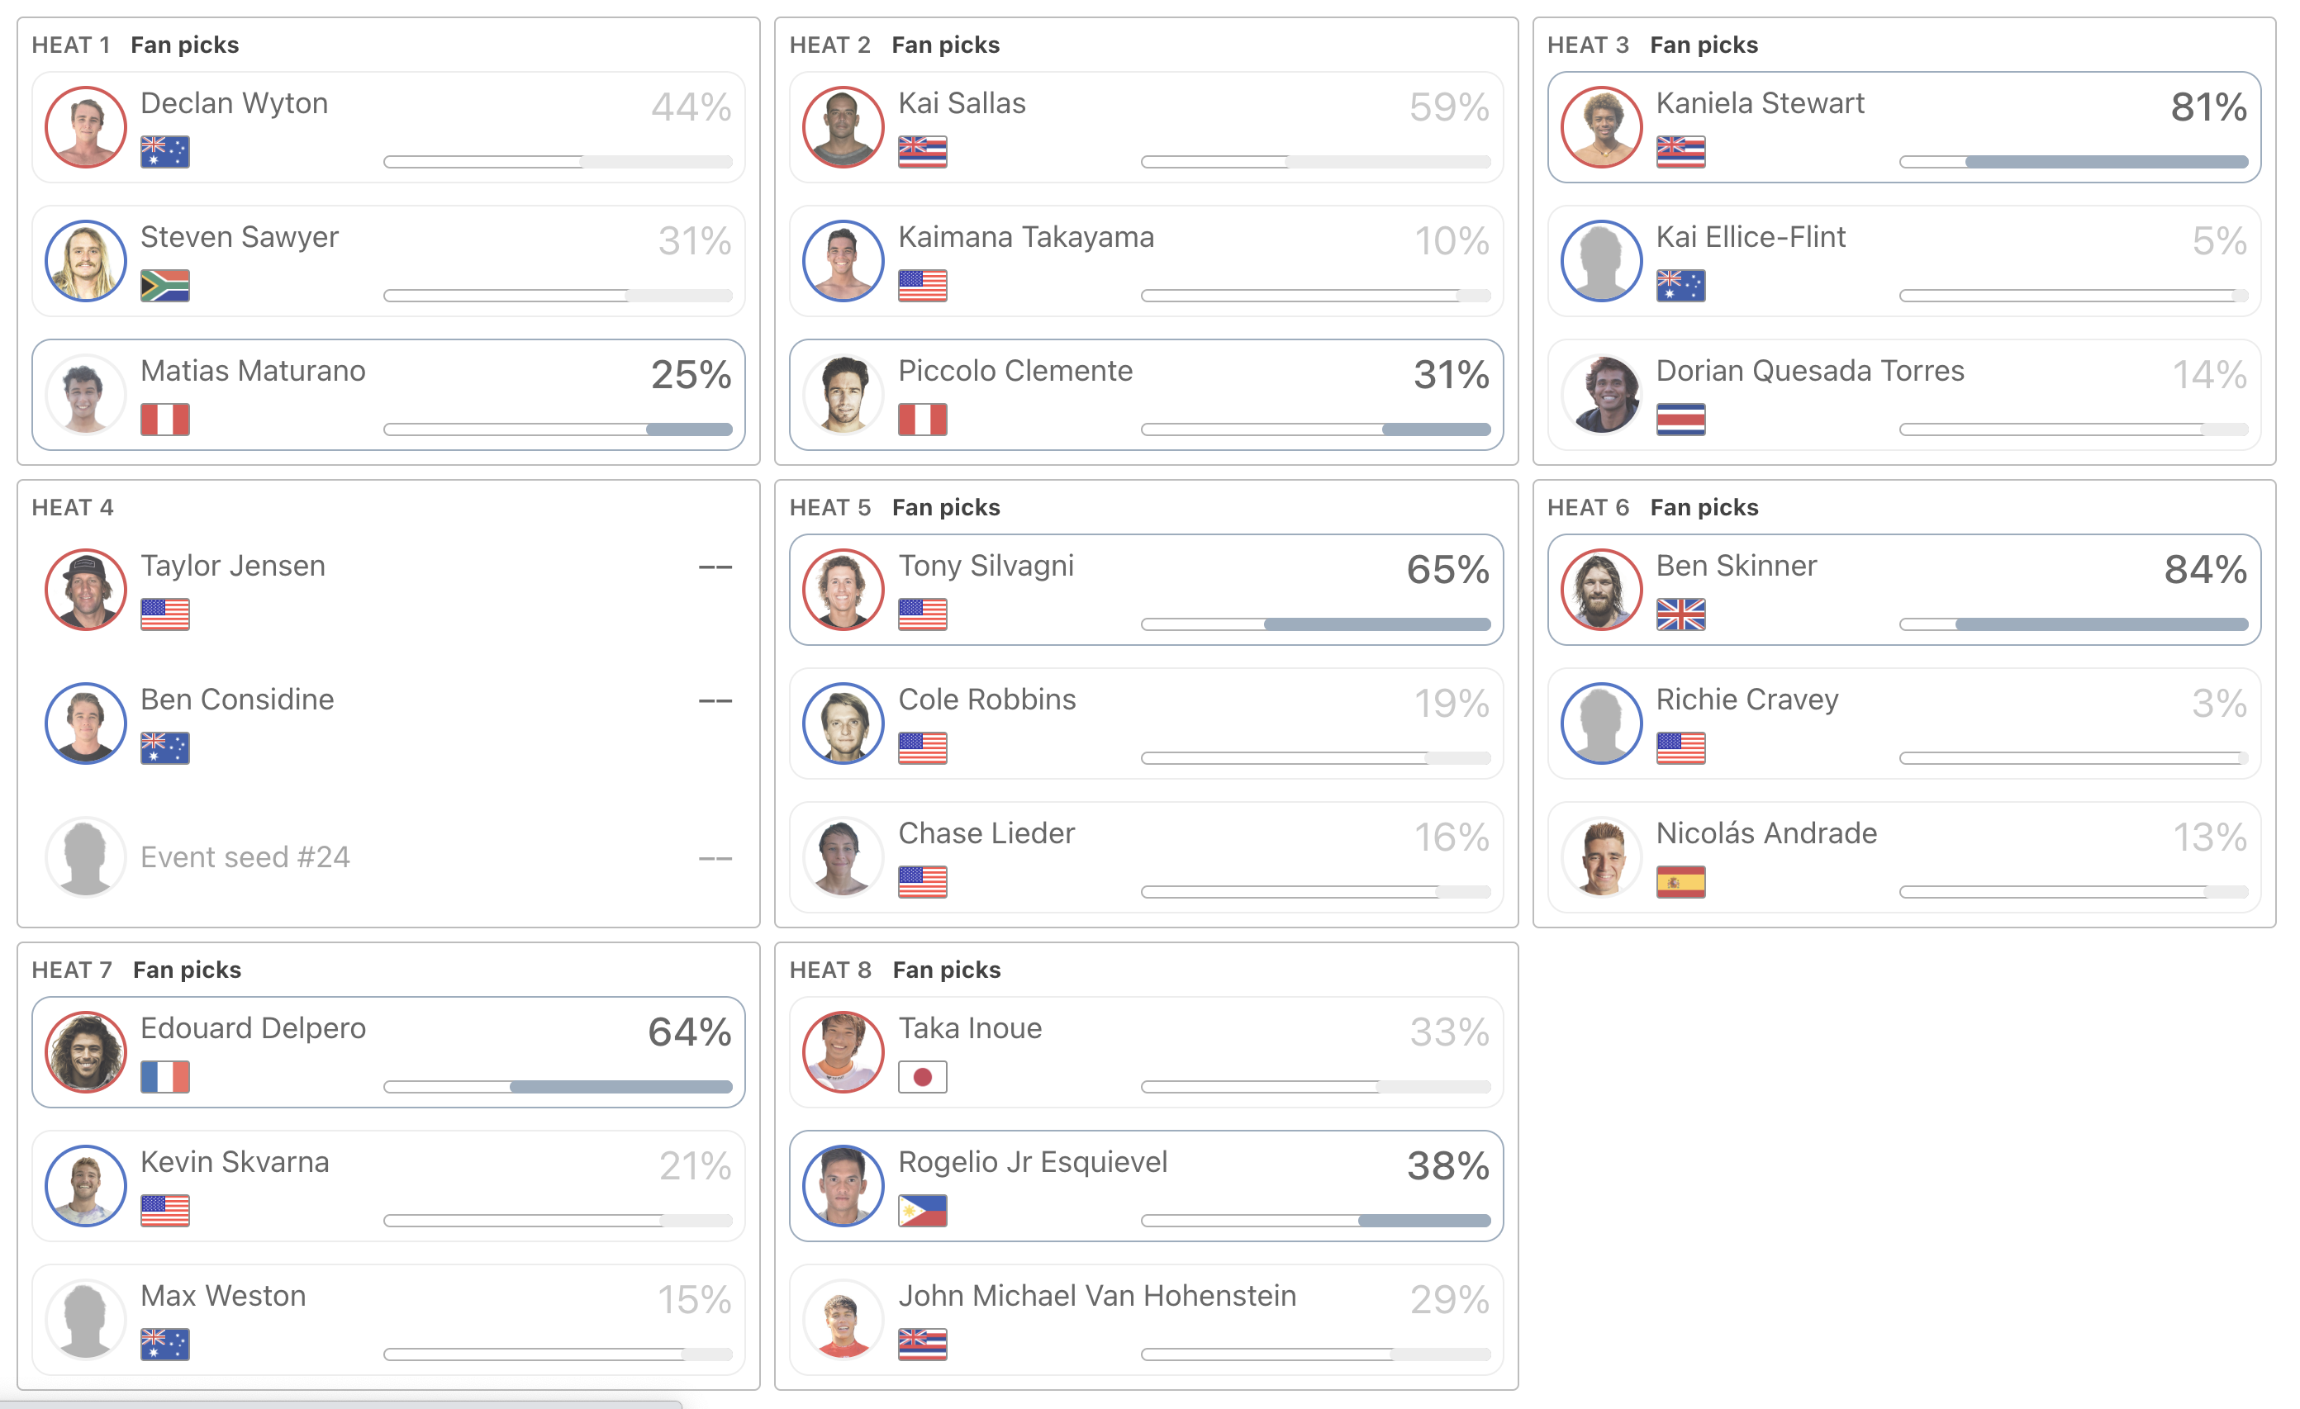The width and height of the screenshot is (2300, 1409).
Task: Click Declan Wyton's Australian flag icon
Action: click(x=165, y=151)
